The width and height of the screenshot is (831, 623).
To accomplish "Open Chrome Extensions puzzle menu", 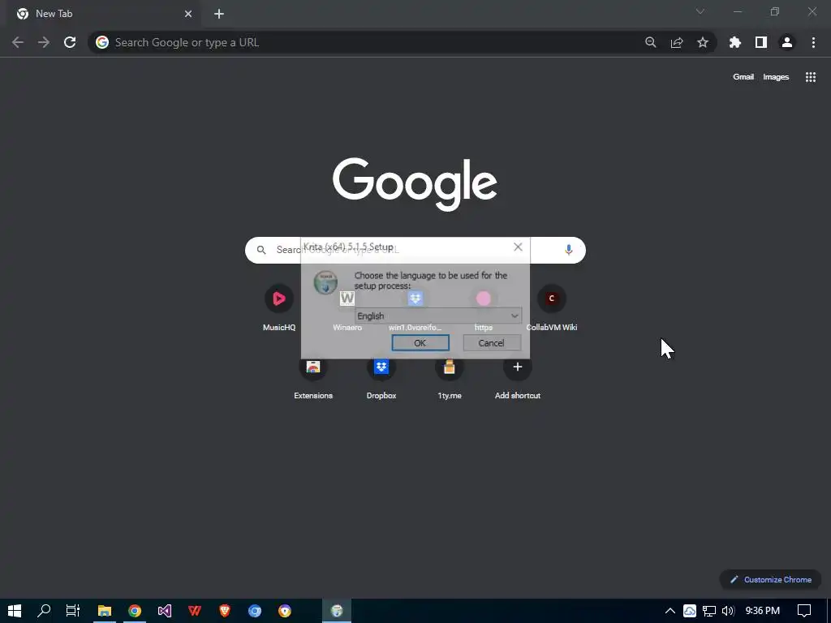I will 735,42.
